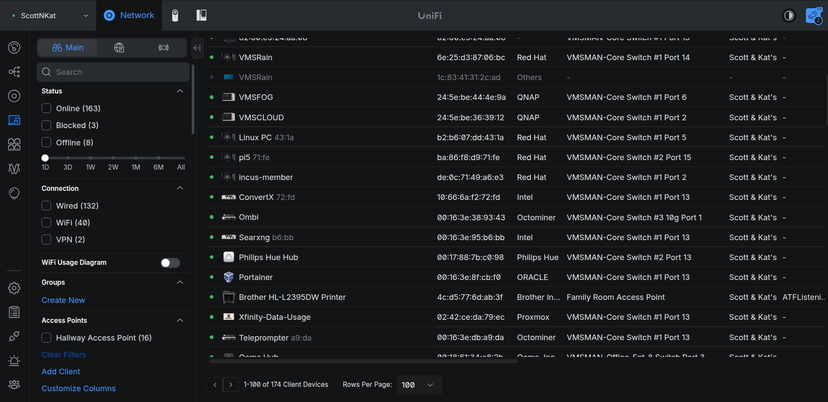Image resolution: width=828 pixels, height=402 pixels.
Task: Set time range slider to 1W
Action: [90, 158]
